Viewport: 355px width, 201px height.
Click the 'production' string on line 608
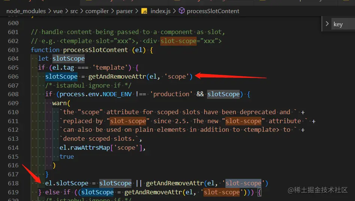[171, 94]
